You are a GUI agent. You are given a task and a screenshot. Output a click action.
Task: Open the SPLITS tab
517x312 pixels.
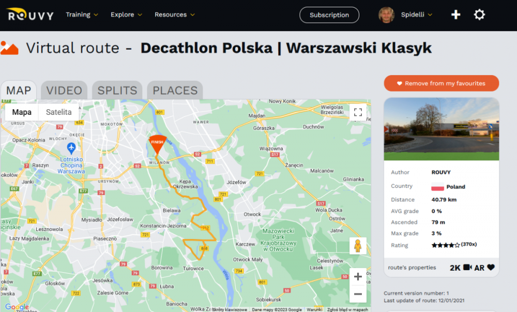tap(117, 91)
